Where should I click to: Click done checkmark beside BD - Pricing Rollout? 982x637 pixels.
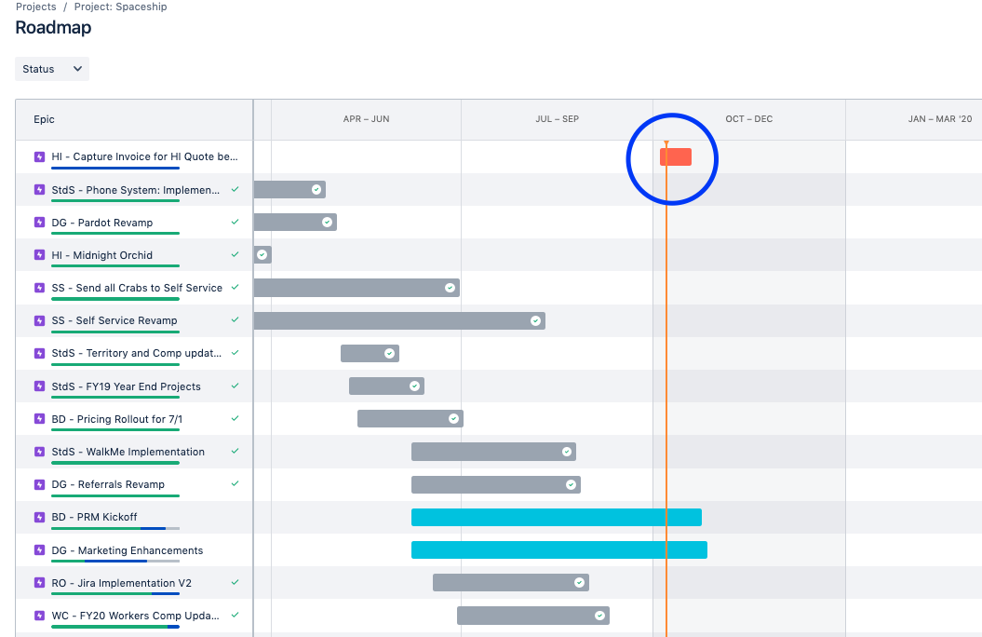pos(235,418)
